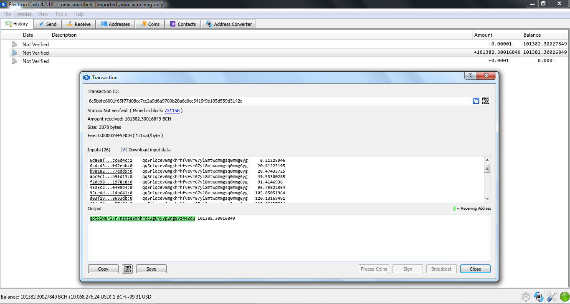Viewport: 570px width, 304px height.
Task: Show the QR code for the transaction ID
Action: [486, 101]
